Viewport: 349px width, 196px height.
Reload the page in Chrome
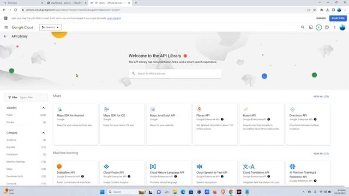16,10
